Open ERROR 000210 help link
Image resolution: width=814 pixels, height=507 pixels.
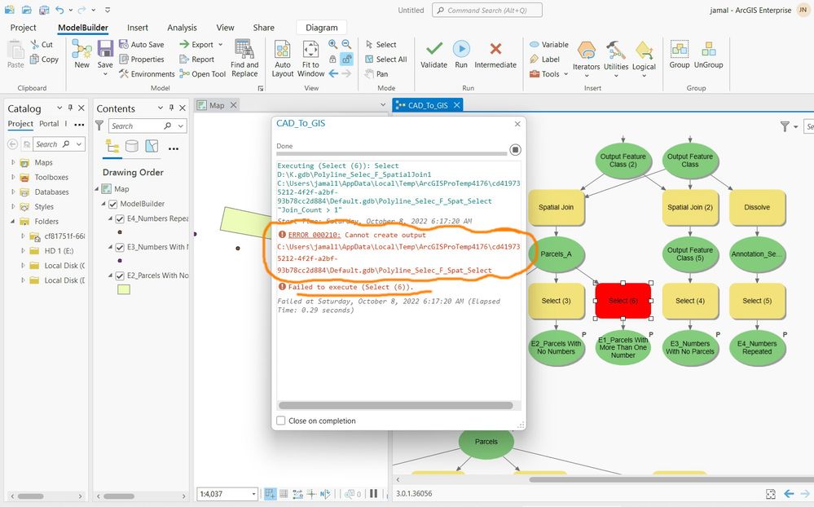pyautogui.click(x=314, y=235)
